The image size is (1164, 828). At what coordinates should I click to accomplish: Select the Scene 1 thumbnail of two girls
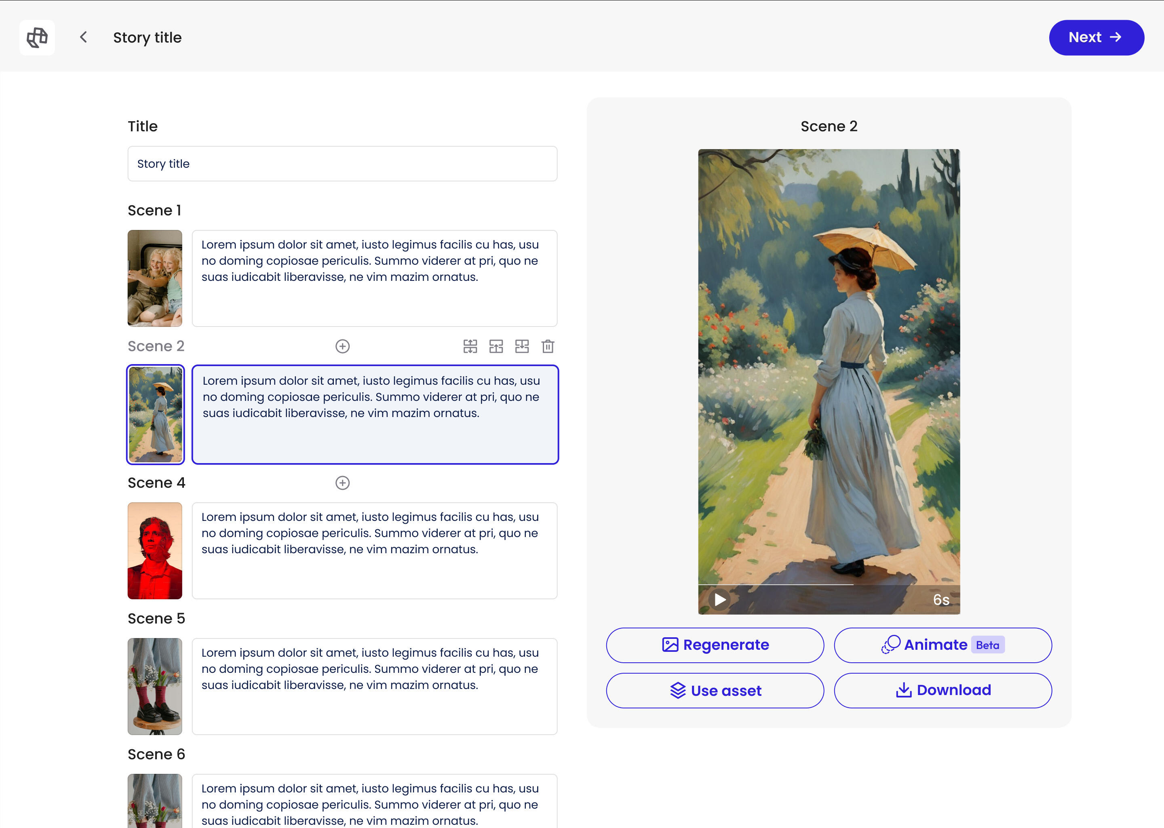point(155,278)
